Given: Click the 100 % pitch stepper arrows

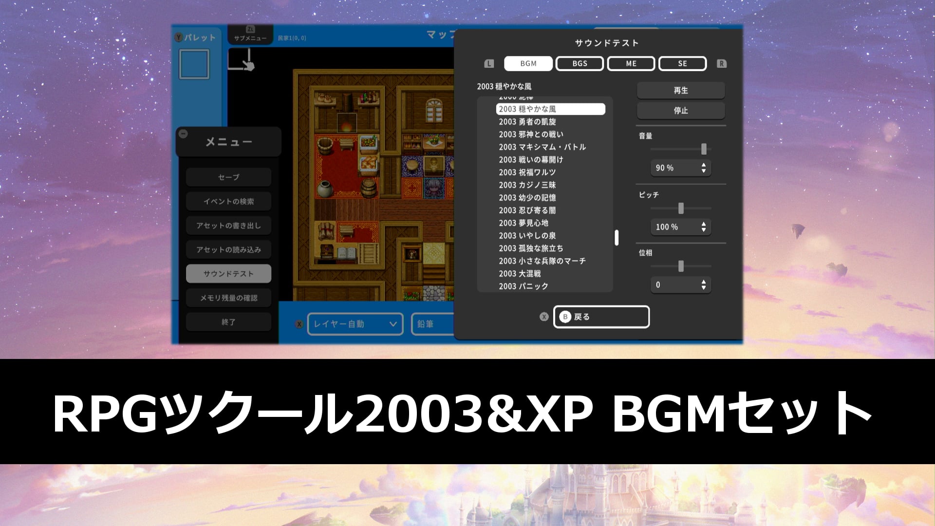Looking at the screenshot, I should [704, 227].
